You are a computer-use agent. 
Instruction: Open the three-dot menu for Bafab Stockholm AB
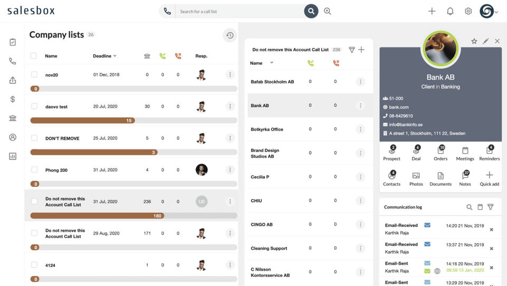[x=361, y=82]
